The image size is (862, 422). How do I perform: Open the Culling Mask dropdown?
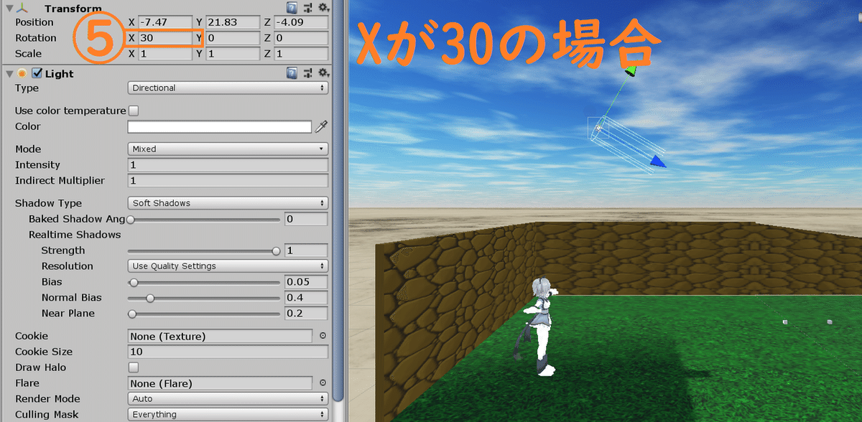pyautogui.click(x=227, y=414)
